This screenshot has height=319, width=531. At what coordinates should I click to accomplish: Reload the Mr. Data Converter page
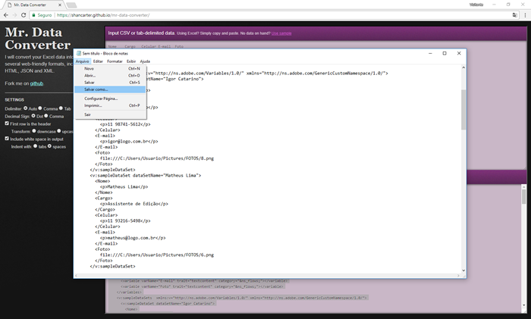tap(24, 15)
